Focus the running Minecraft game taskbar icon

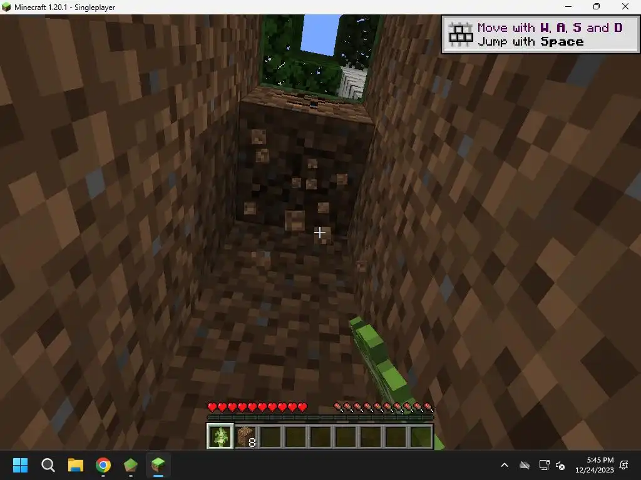pos(158,465)
